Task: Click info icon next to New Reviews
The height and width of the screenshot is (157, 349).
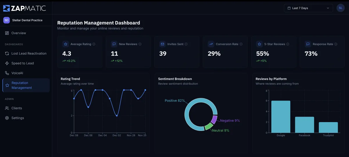Action: click(x=140, y=44)
